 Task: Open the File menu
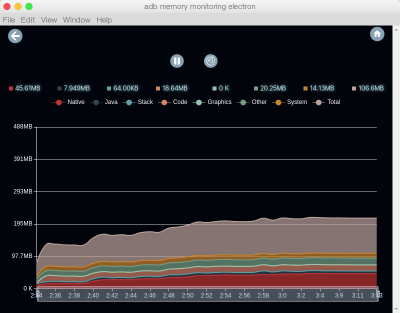click(9, 20)
